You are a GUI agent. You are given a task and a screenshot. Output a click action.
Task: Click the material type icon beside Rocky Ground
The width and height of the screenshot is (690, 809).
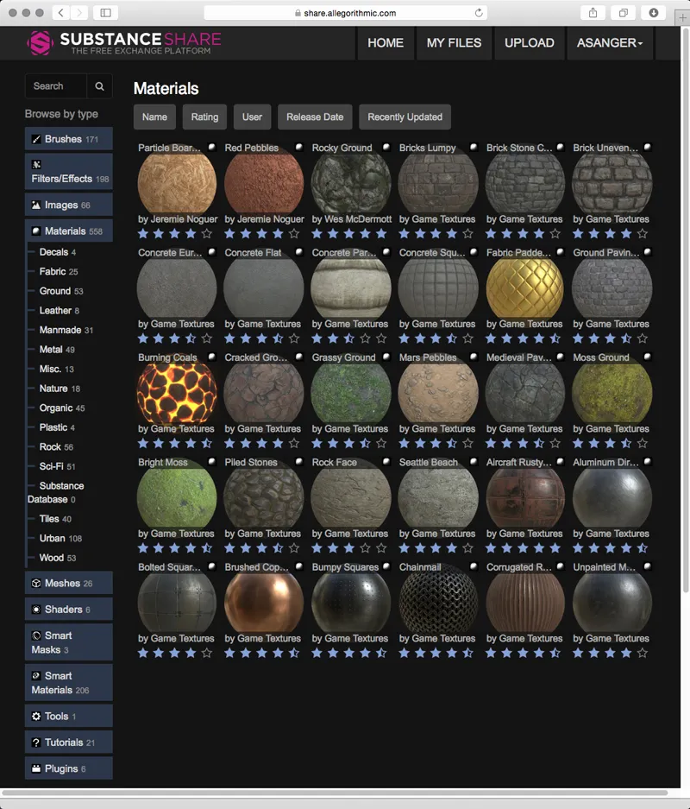pos(386,147)
